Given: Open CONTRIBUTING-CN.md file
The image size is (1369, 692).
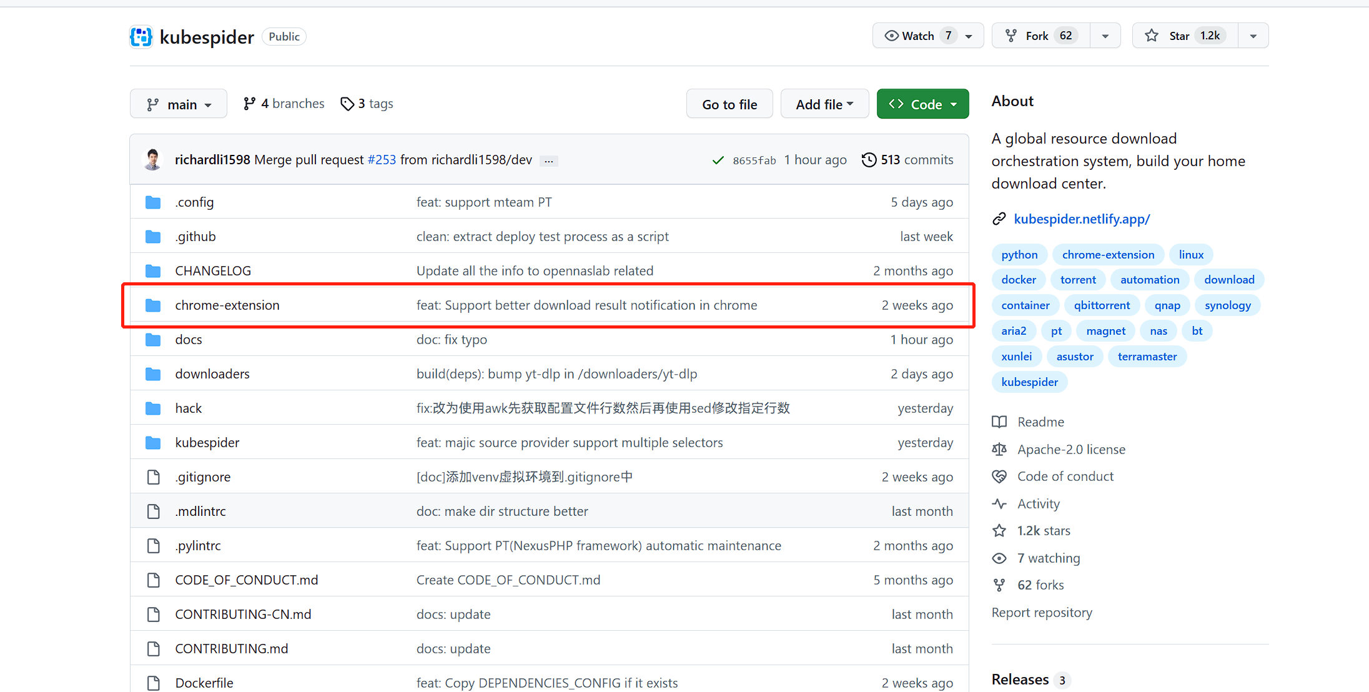Looking at the screenshot, I should click(x=243, y=615).
